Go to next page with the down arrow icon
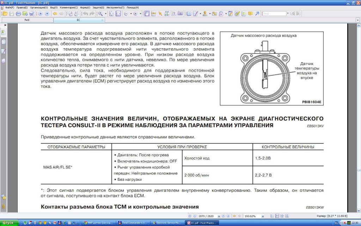361x226 pixels. coord(47,14)
